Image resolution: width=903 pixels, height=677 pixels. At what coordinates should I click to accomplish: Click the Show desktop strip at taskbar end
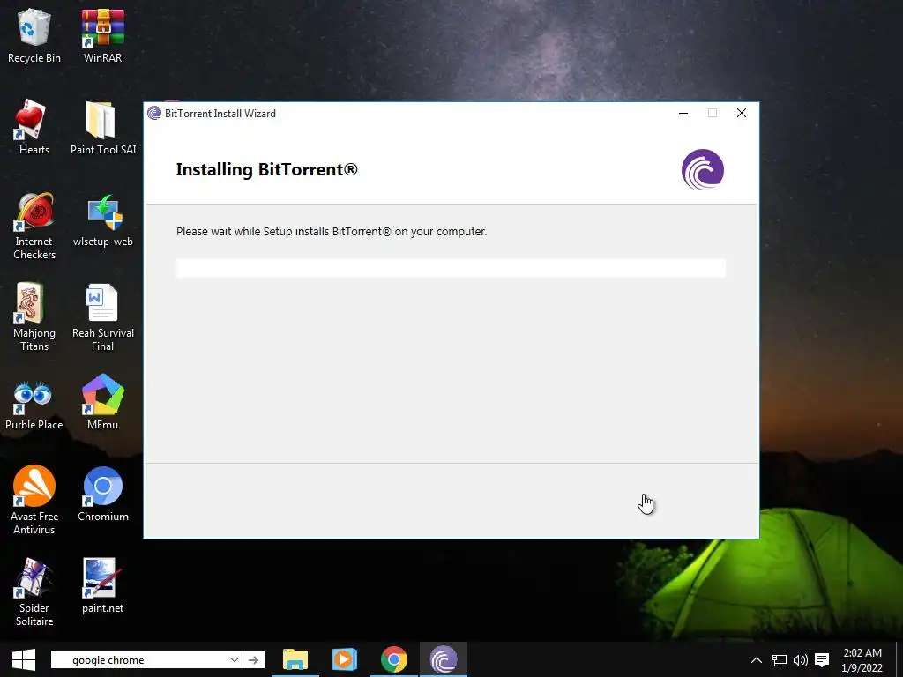click(x=900, y=659)
